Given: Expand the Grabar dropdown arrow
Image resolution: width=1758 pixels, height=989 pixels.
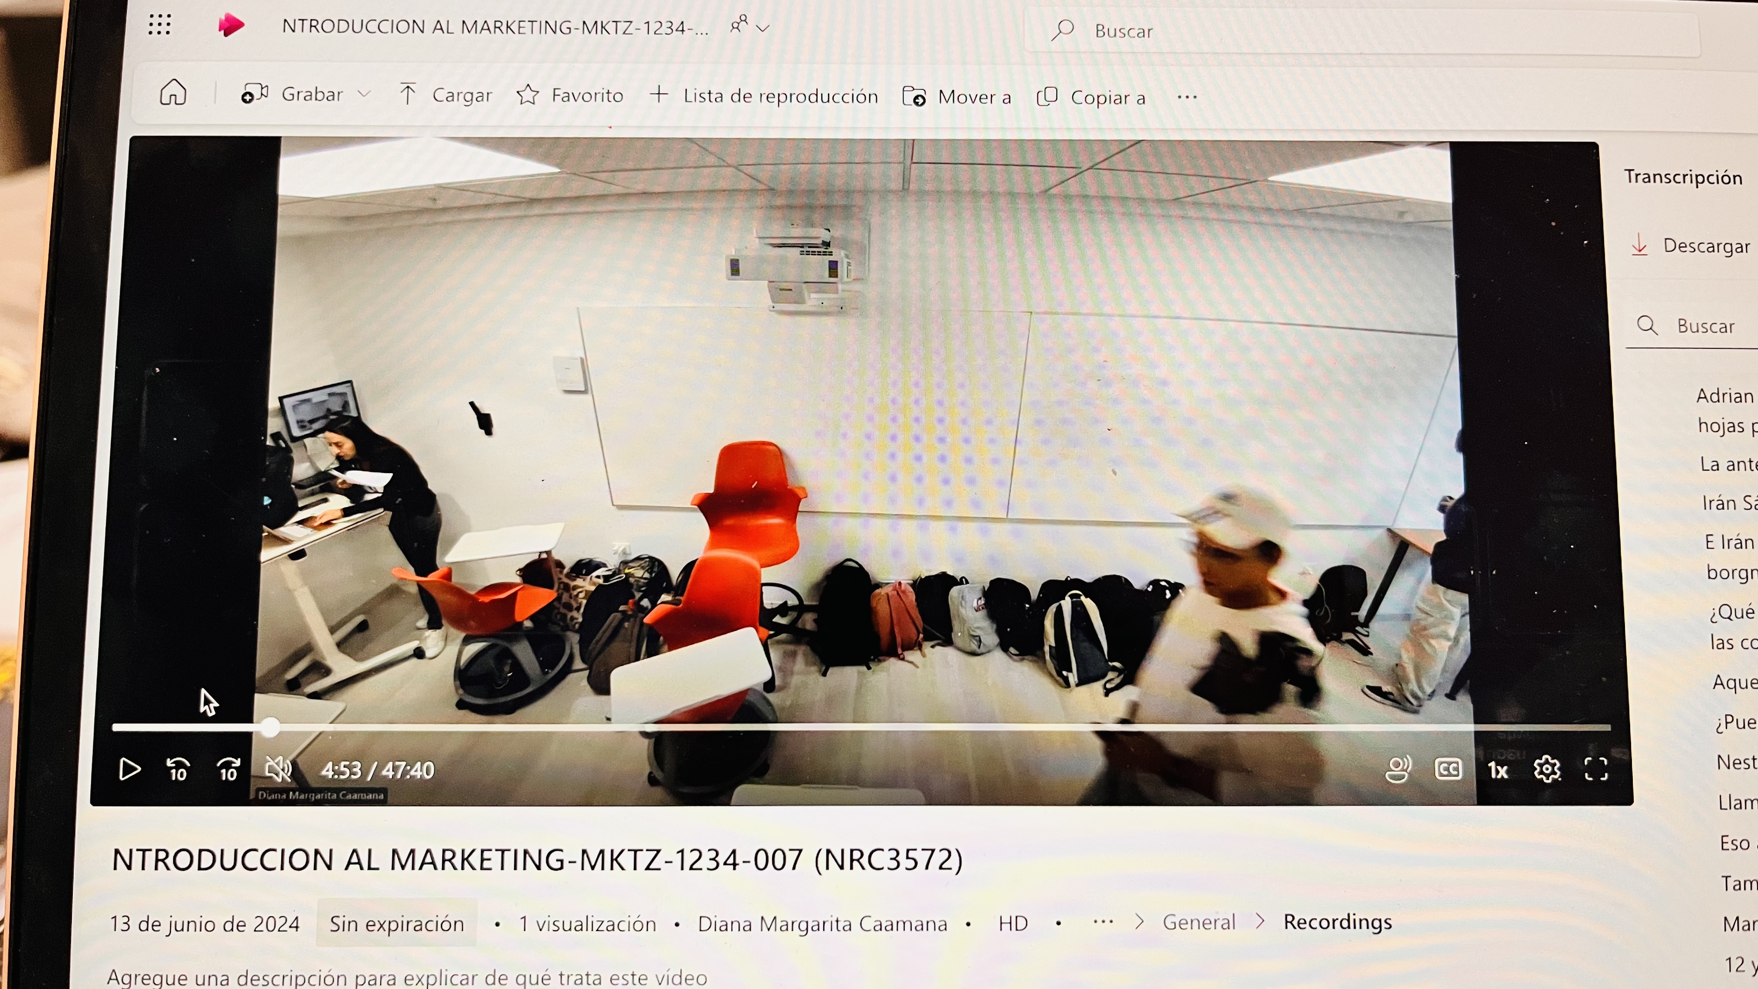Looking at the screenshot, I should point(365,94).
